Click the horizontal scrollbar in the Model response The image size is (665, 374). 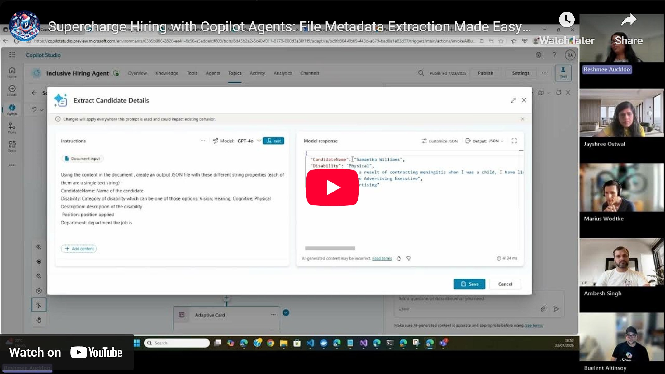(x=330, y=248)
